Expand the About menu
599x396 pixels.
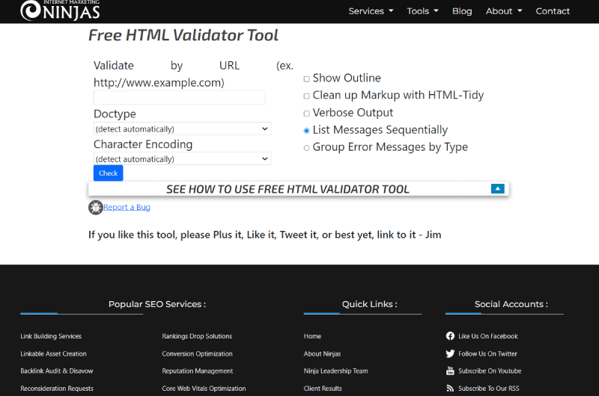pyautogui.click(x=503, y=11)
